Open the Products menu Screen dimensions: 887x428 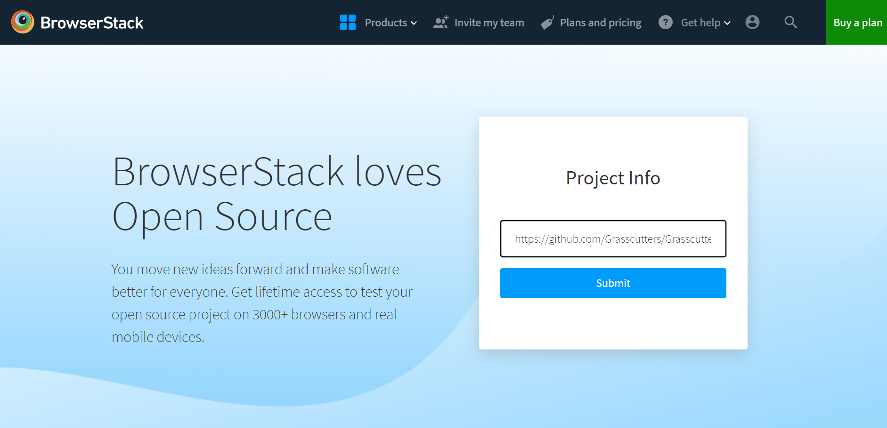pos(386,23)
